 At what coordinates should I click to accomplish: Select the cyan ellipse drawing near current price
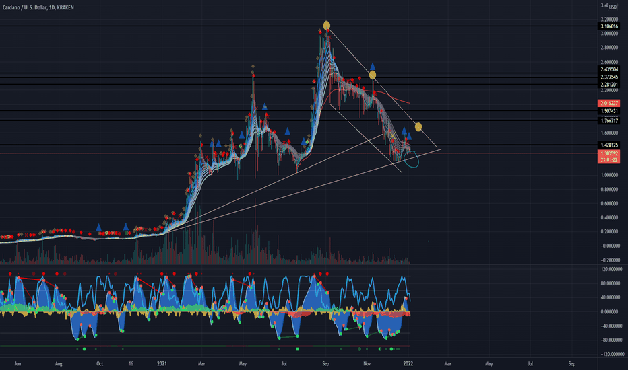tap(411, 158)
